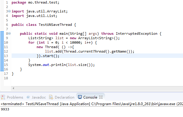Click the blue range indicator beside line 11
The height and width of the screenshot is (117, 183).
[x=2, y=47]
